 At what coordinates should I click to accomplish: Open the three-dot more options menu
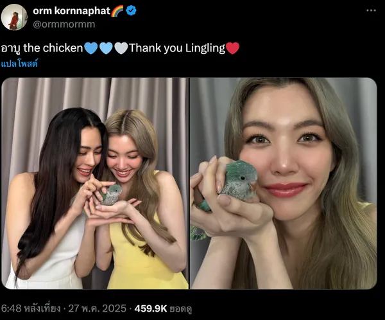coord(371,10)
